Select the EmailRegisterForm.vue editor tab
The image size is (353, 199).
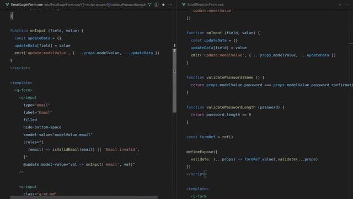click(205, 4)
